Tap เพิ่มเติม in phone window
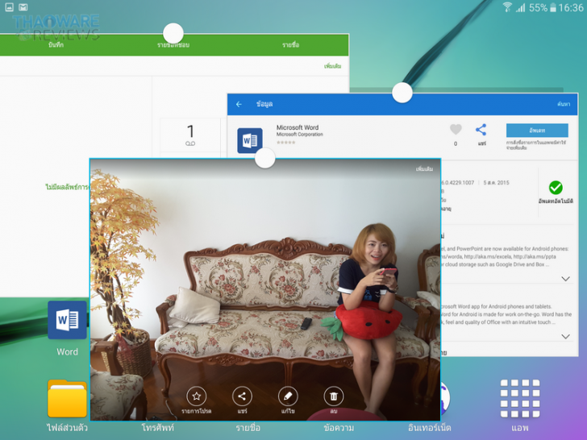This screenshot has width=587, height=440. tap(332, 66)
